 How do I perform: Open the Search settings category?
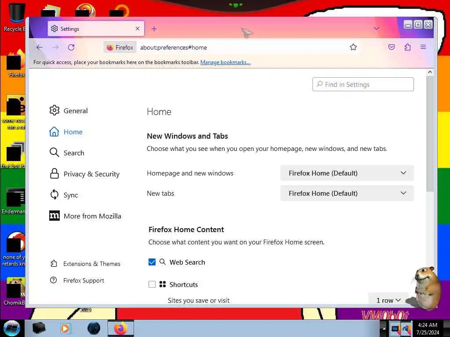click(67, 153)
